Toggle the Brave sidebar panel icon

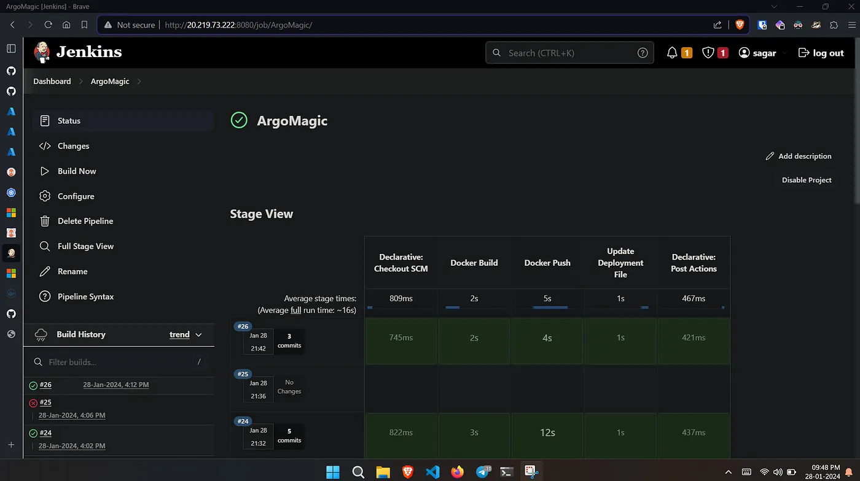point(11,48)
